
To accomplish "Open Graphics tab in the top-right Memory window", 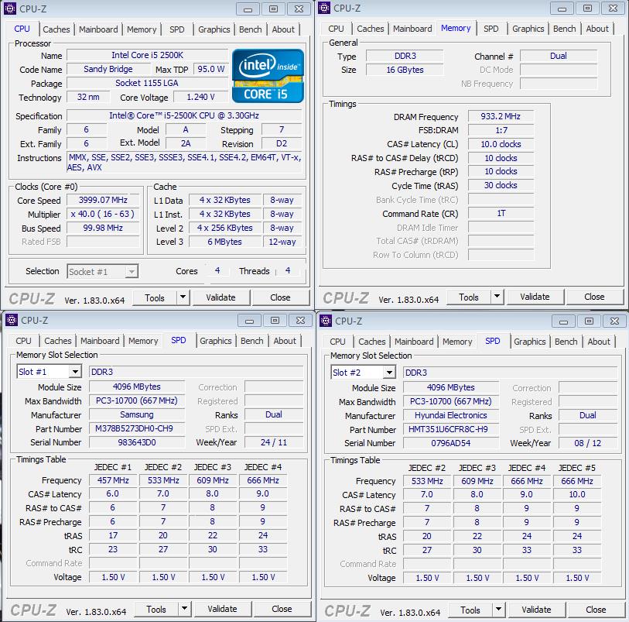I will click(528, 29).
